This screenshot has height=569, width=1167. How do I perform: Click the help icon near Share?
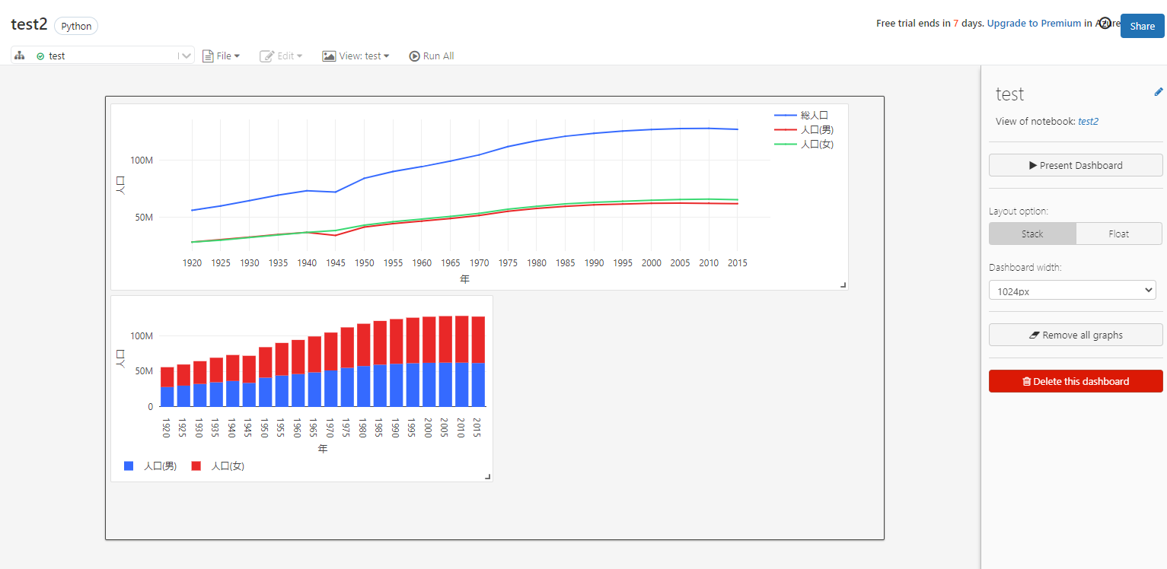point(1105,23)
